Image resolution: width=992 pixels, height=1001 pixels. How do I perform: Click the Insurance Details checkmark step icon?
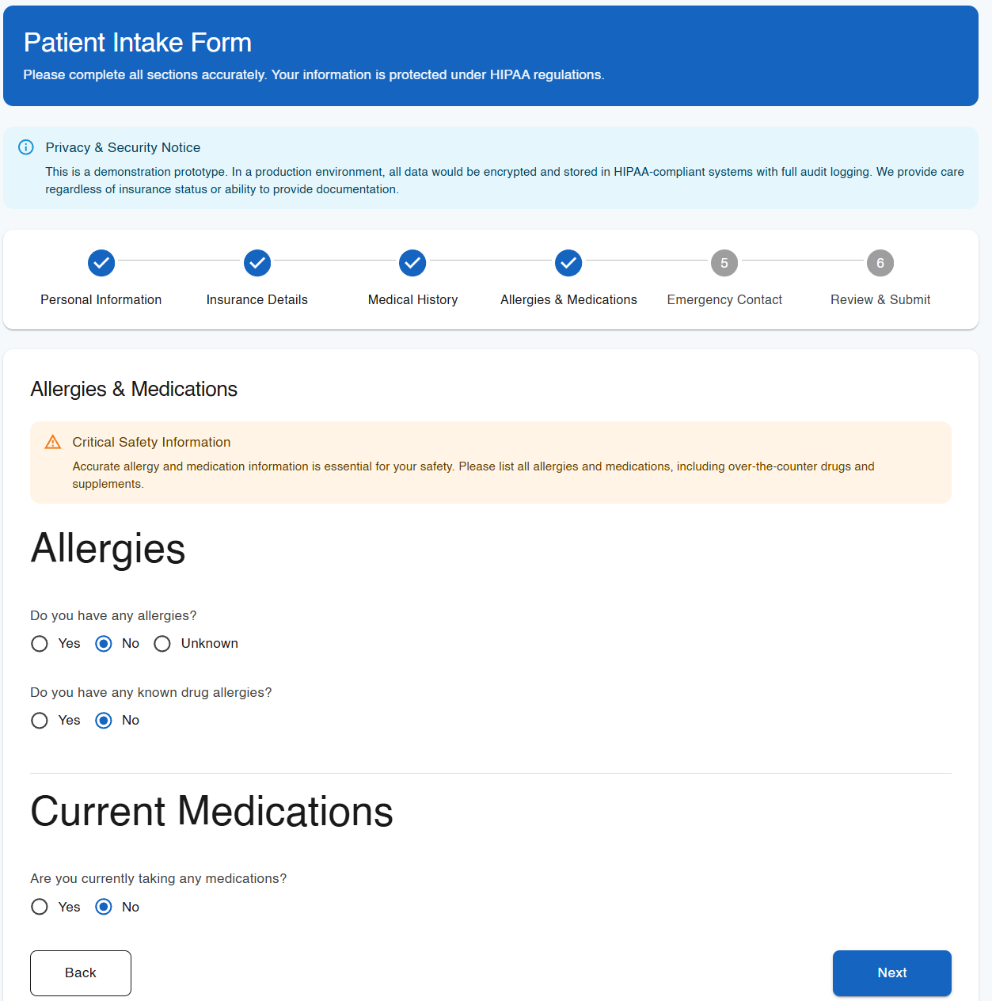point(257,263)
